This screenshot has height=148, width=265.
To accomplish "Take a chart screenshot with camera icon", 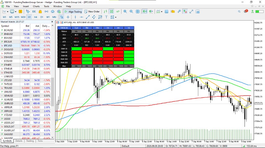I will [x=198, y=12].
